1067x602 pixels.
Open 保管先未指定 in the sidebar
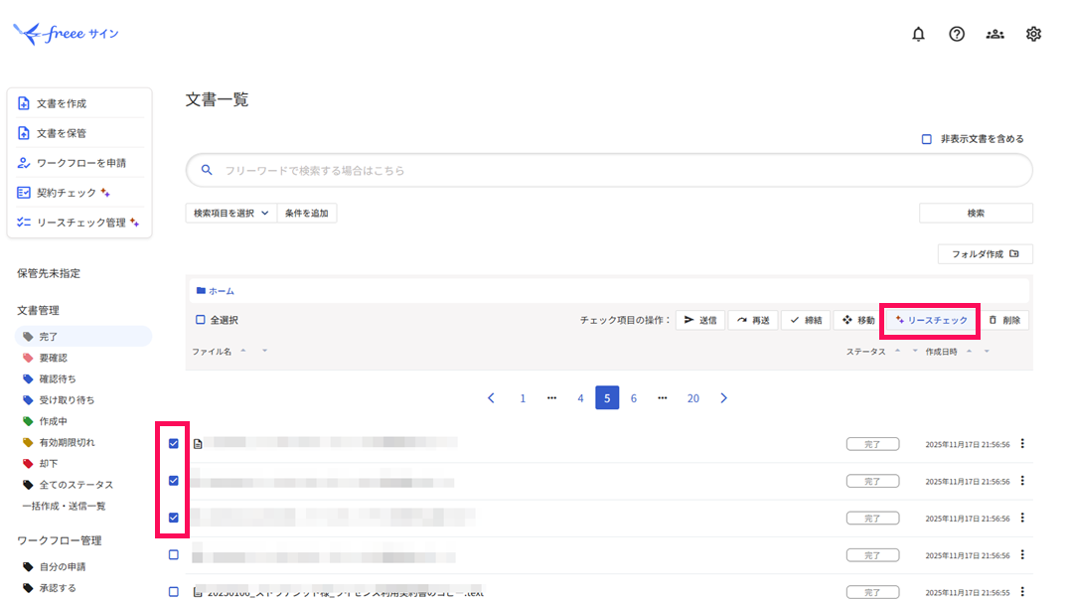point(49,273)
